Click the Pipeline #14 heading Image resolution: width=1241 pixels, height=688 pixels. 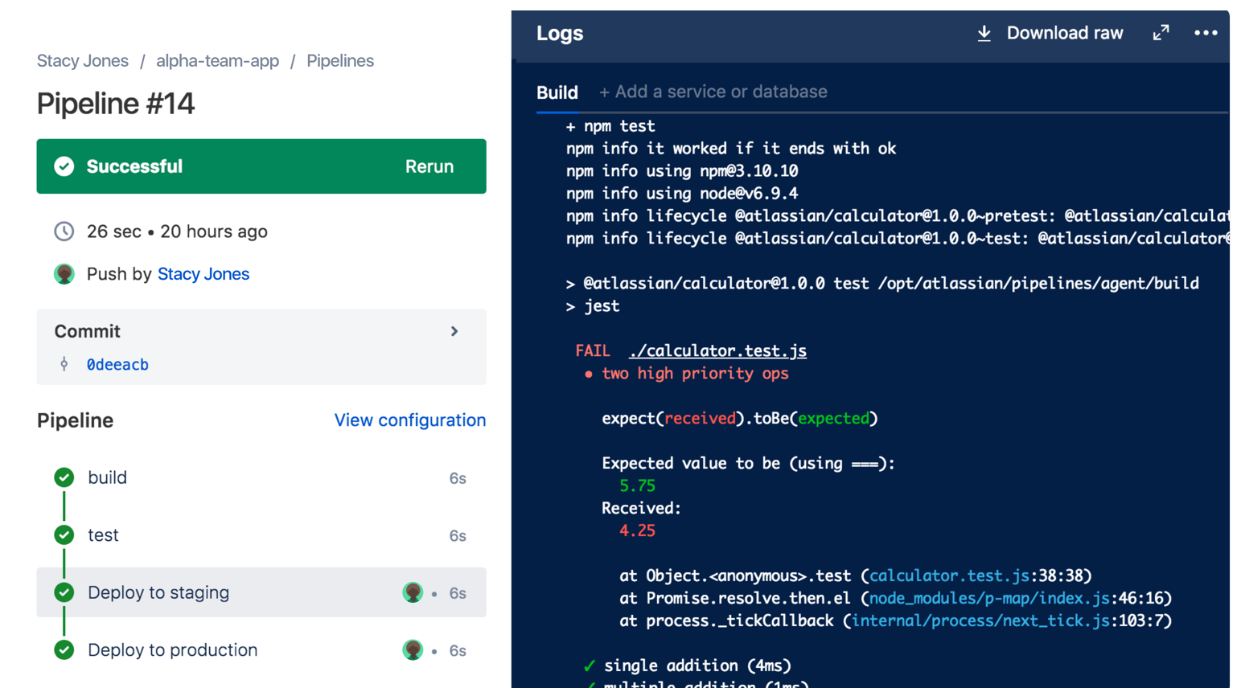(116, 104)
